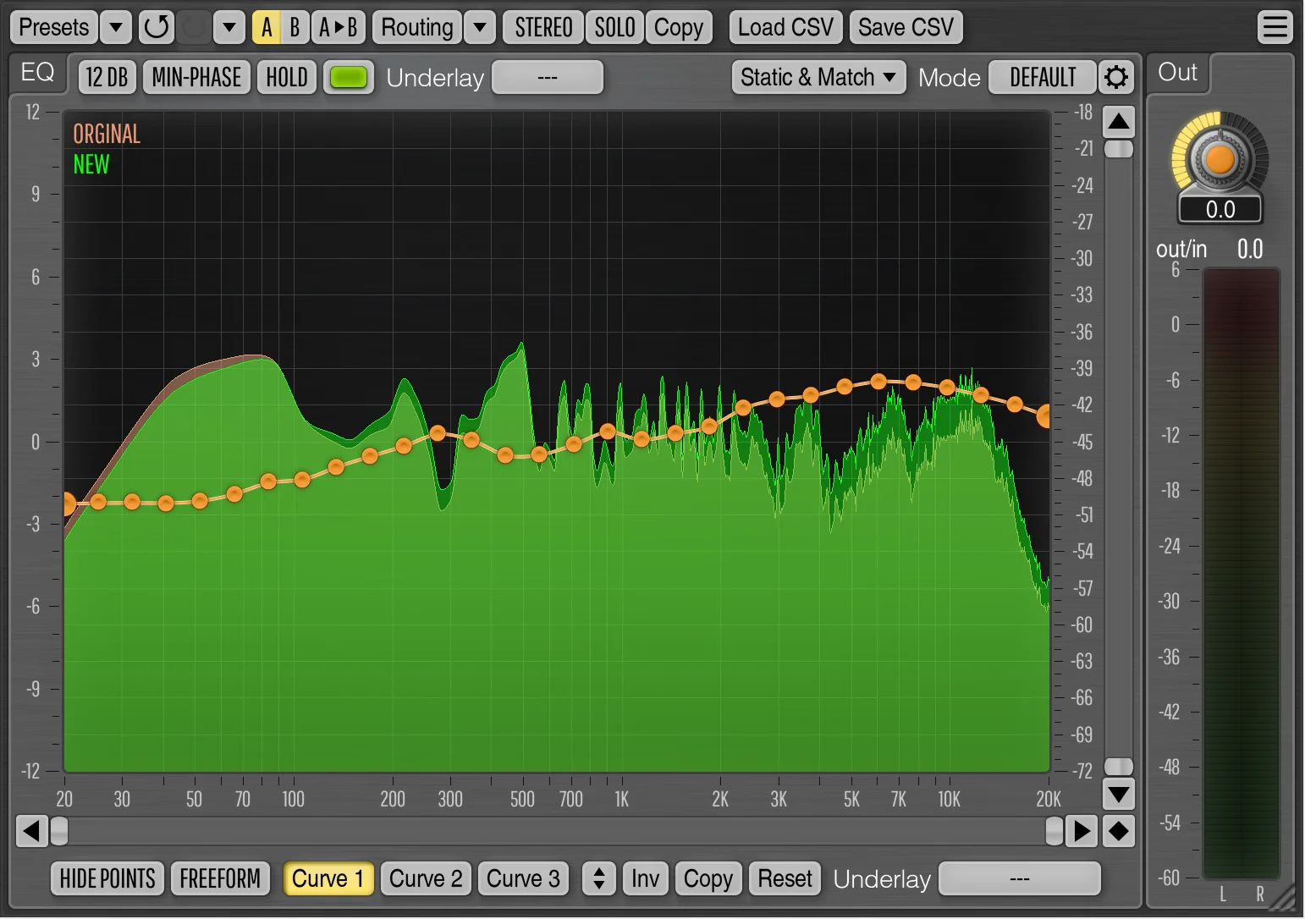
Task: Toggle MIN-PHASE mode
Action: point(196,77)
